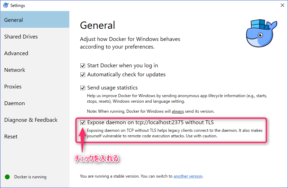Image resolution: width=288 pixels, height=188 pixels.
Task: Click the green Docker running status indicator
Action: (7, 177)
